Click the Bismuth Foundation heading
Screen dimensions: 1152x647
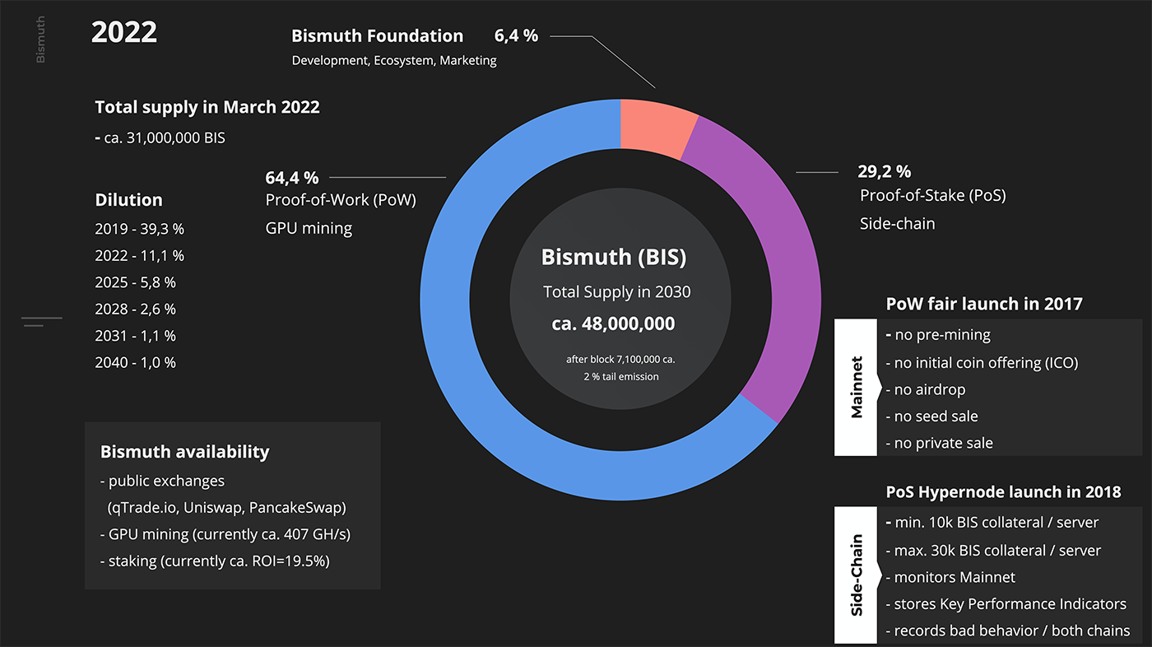pos(377,36)
